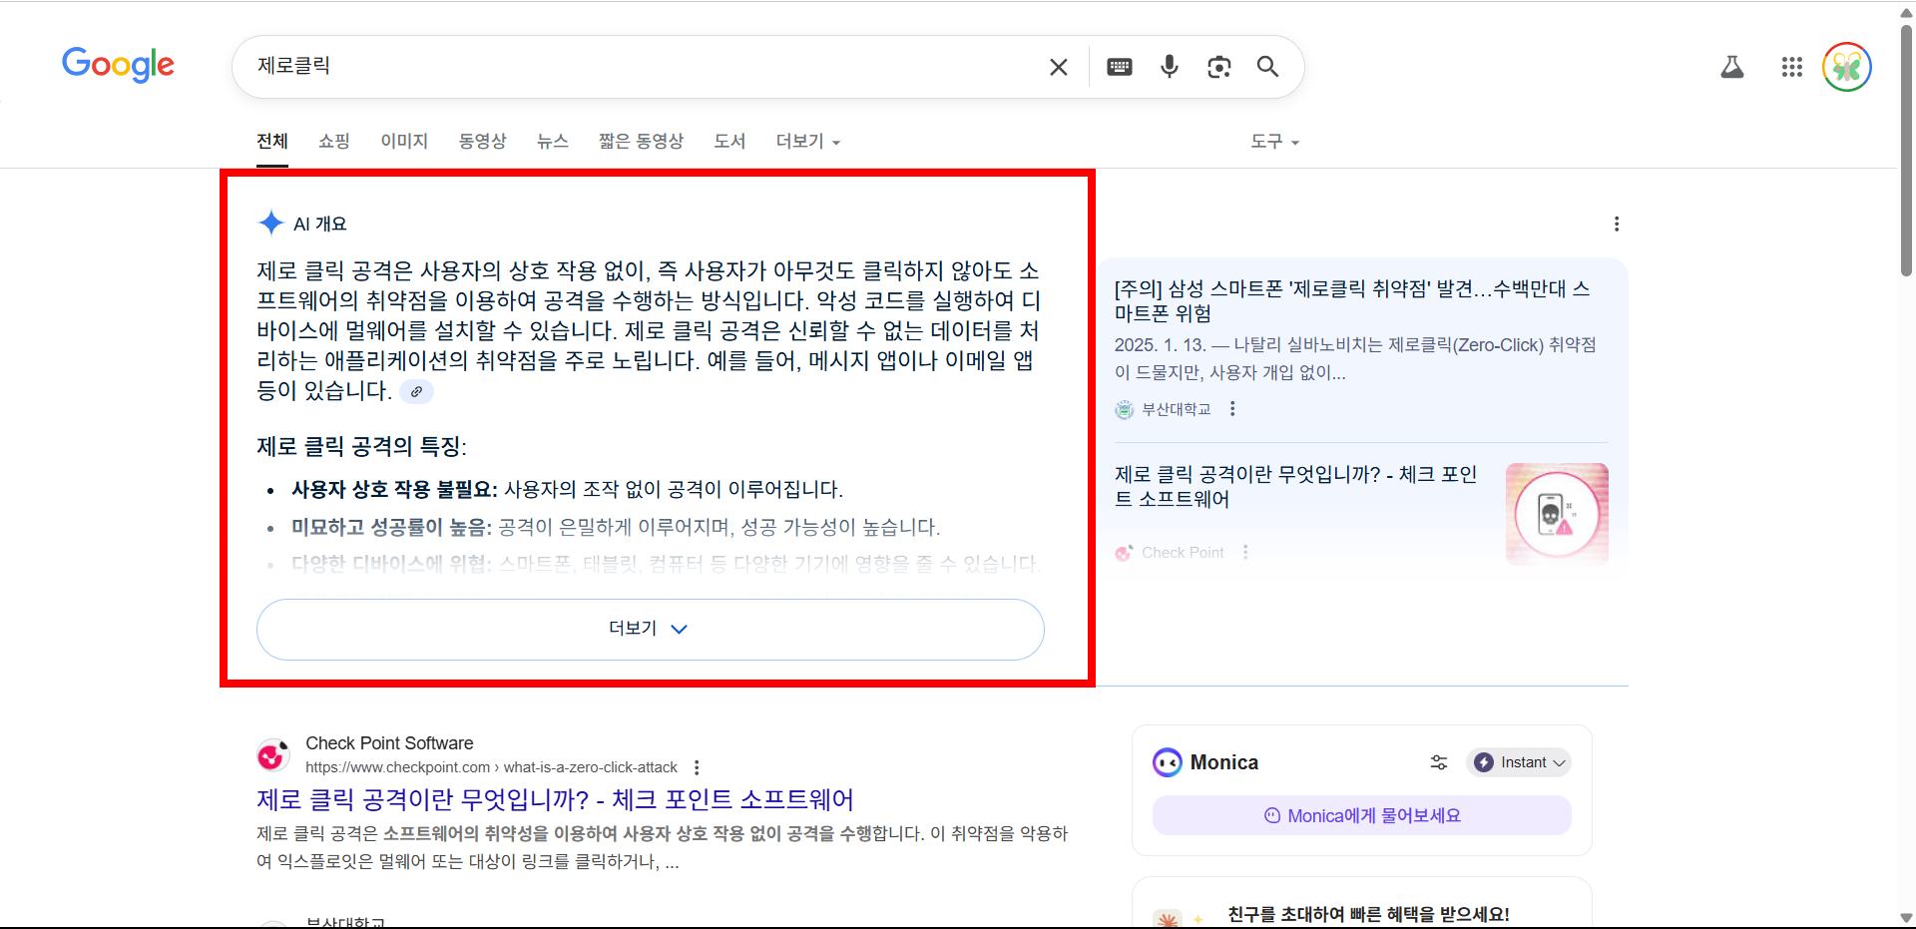Image resolution: width=1916 pixels, height=929 pixels.
Task: Open 제로 클릭 공격이란 무엇입니까 result title
Action: [x=555, y=800]
